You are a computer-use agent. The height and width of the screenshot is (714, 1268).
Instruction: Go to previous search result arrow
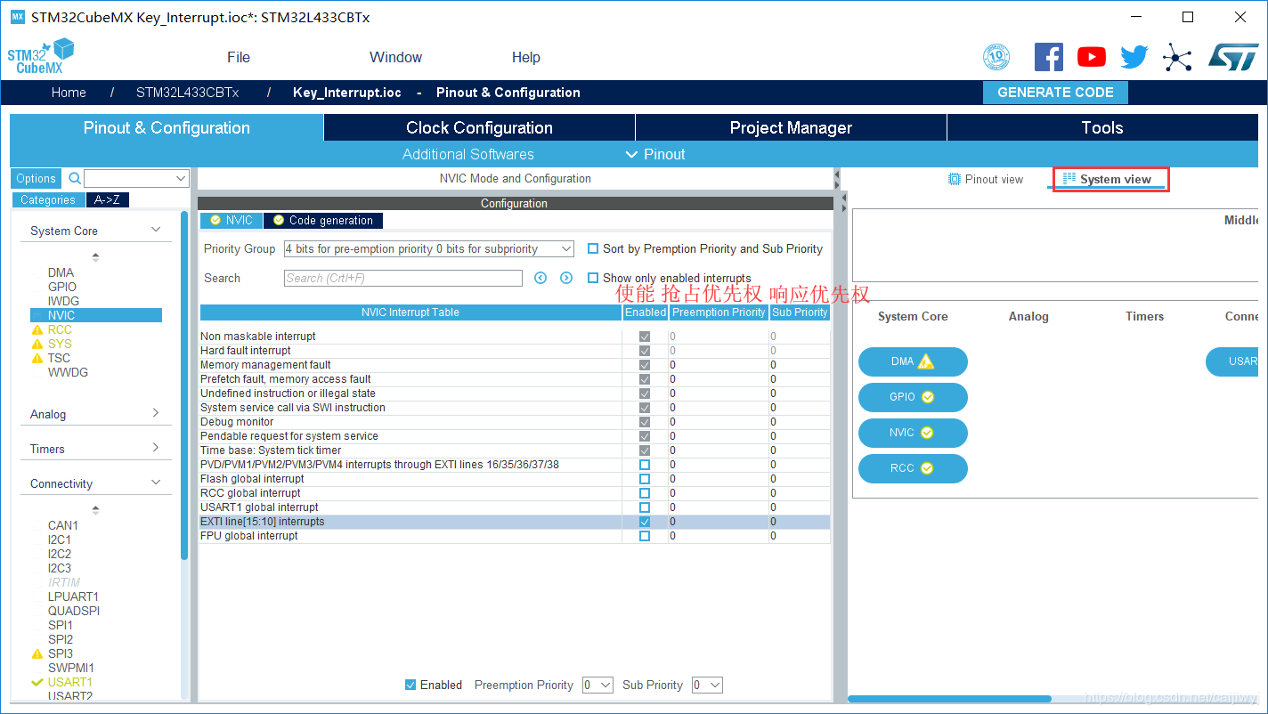tap(541, 278)
